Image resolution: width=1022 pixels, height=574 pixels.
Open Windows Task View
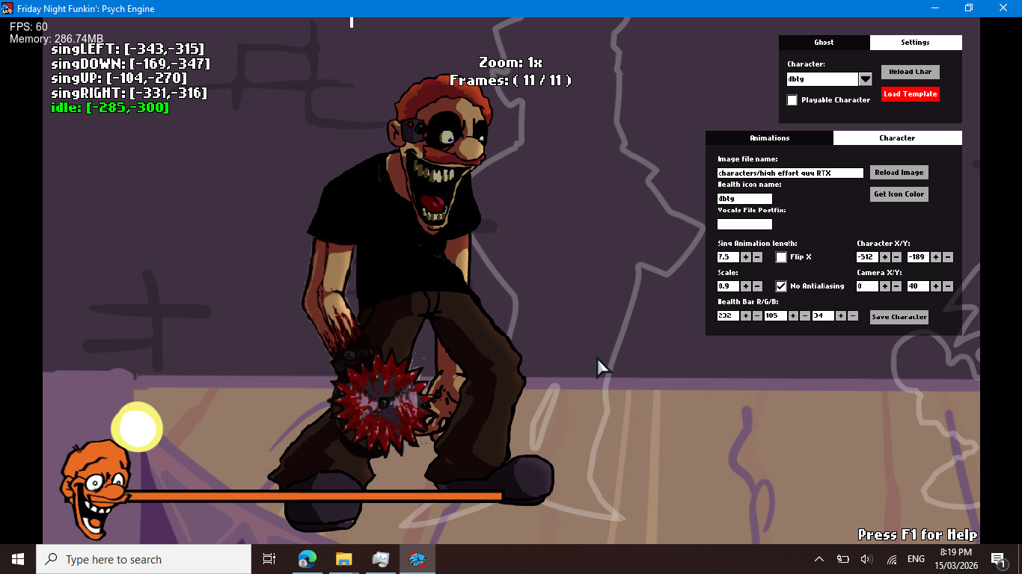tap(269, 559)
